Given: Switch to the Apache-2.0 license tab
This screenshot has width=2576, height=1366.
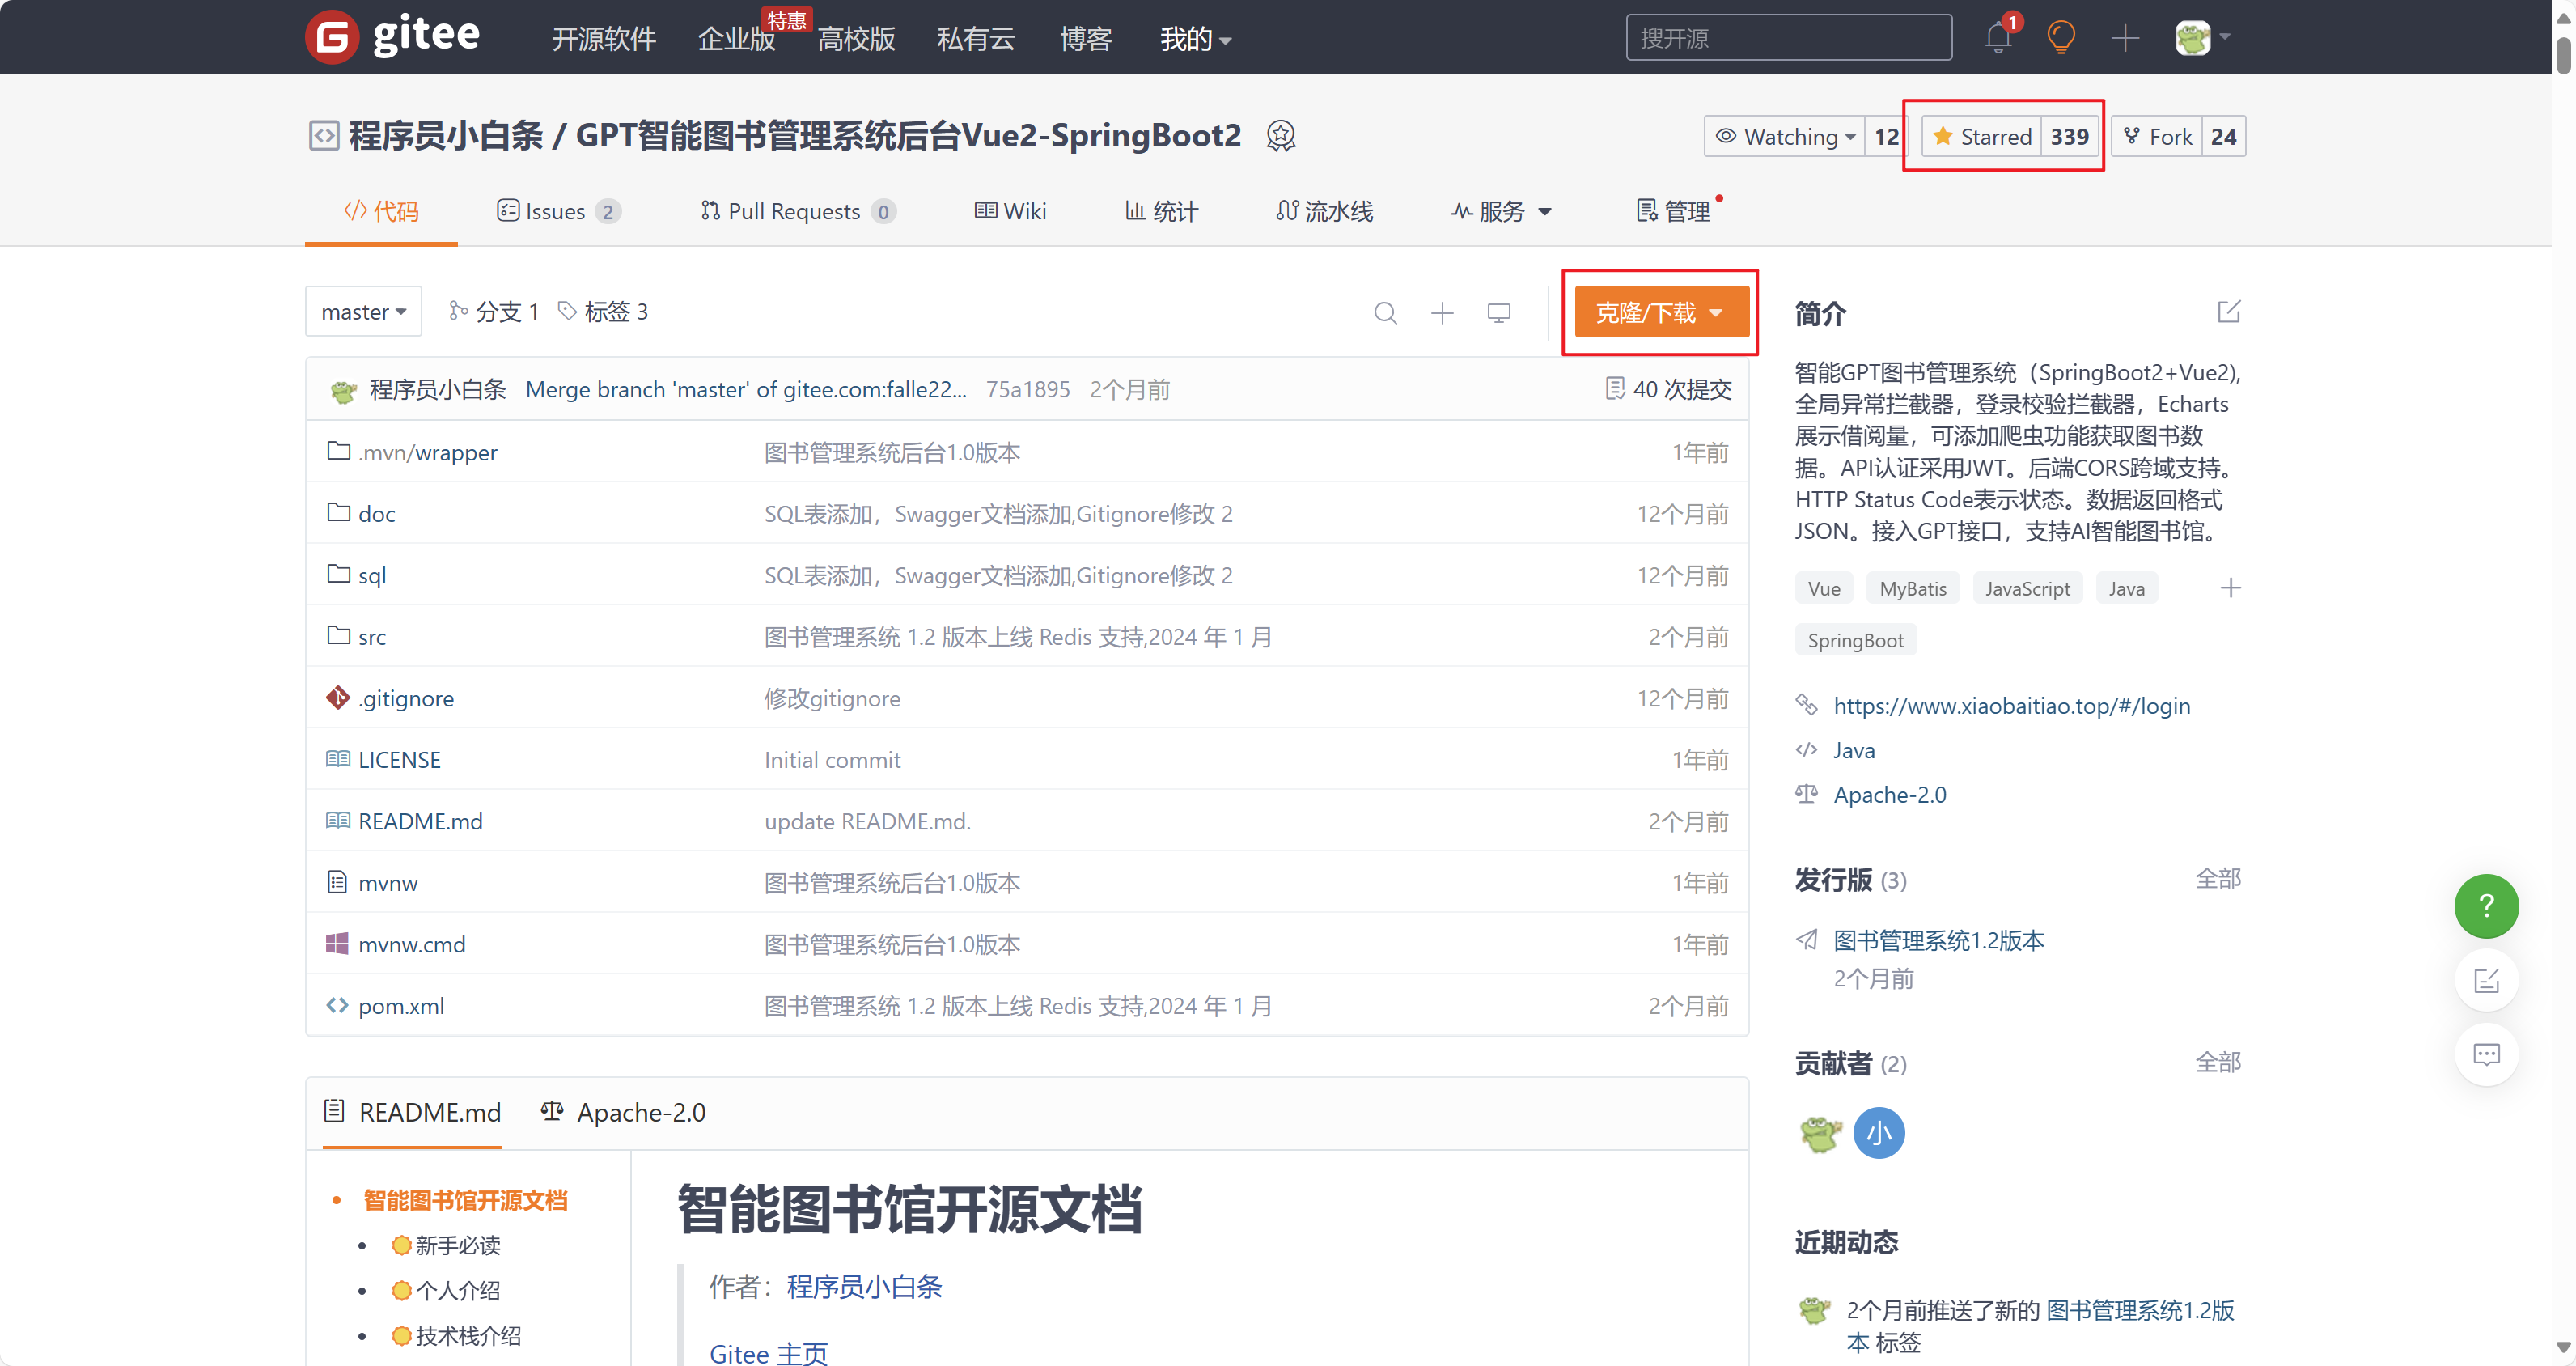Looking at the screenshot, I should click(624, 1113).
